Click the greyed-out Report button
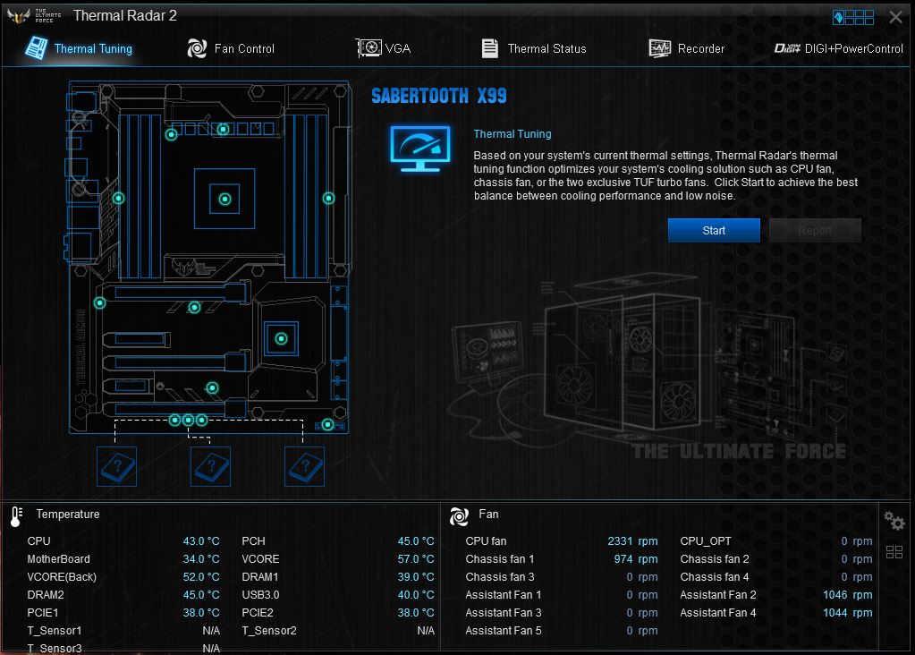 click(815, 231)
